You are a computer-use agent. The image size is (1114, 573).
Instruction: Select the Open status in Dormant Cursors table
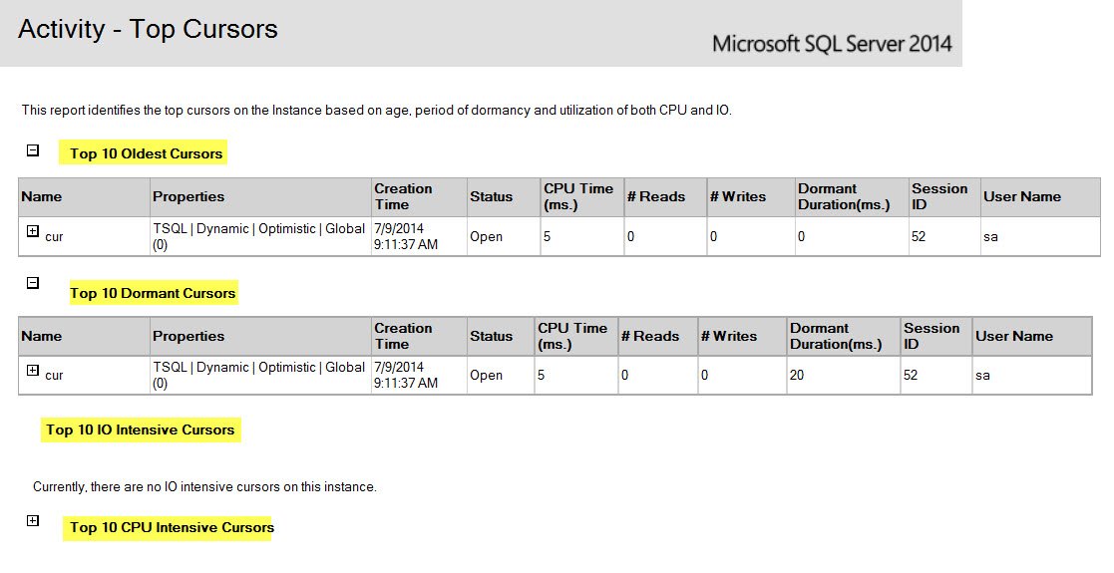coord(487,376)
